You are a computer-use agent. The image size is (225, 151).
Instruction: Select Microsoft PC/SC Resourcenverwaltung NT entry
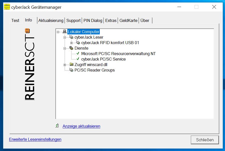(x=118, y=54)
